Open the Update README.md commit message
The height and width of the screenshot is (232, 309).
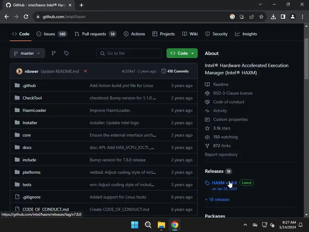pos(60,71)
